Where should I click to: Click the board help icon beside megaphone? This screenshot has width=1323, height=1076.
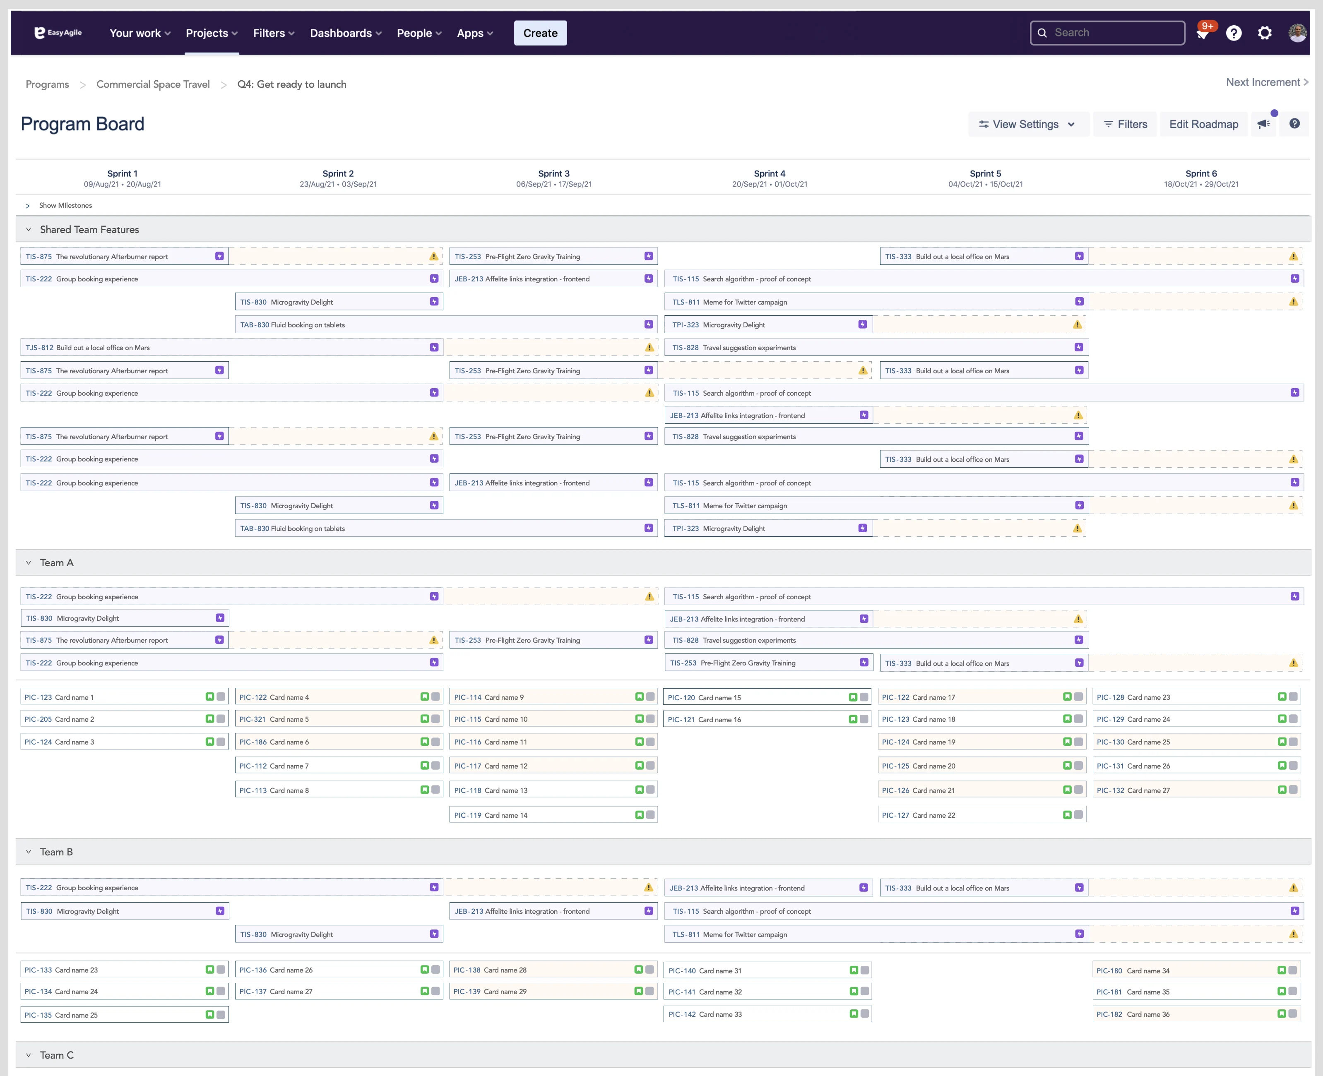pyautogui.click(x=1294, y=124)
